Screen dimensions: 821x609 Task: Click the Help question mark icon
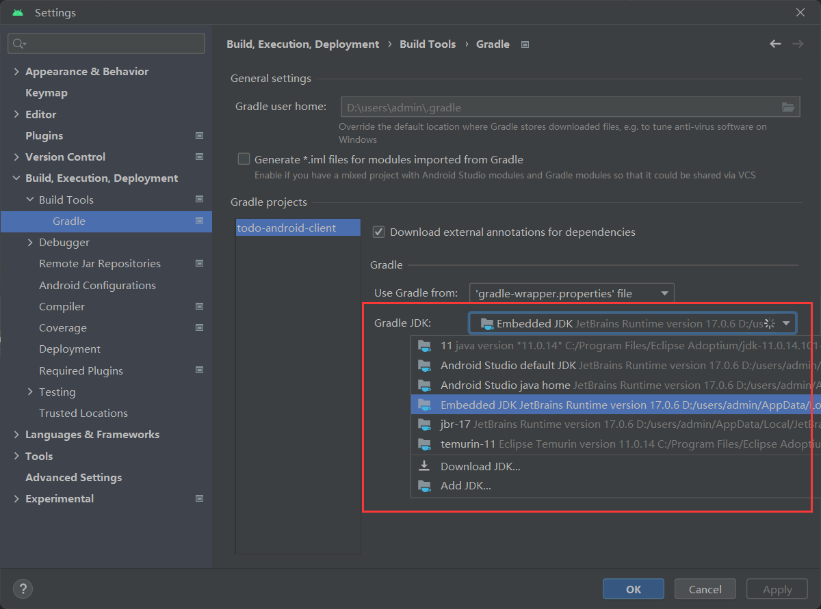click(23, 588)
